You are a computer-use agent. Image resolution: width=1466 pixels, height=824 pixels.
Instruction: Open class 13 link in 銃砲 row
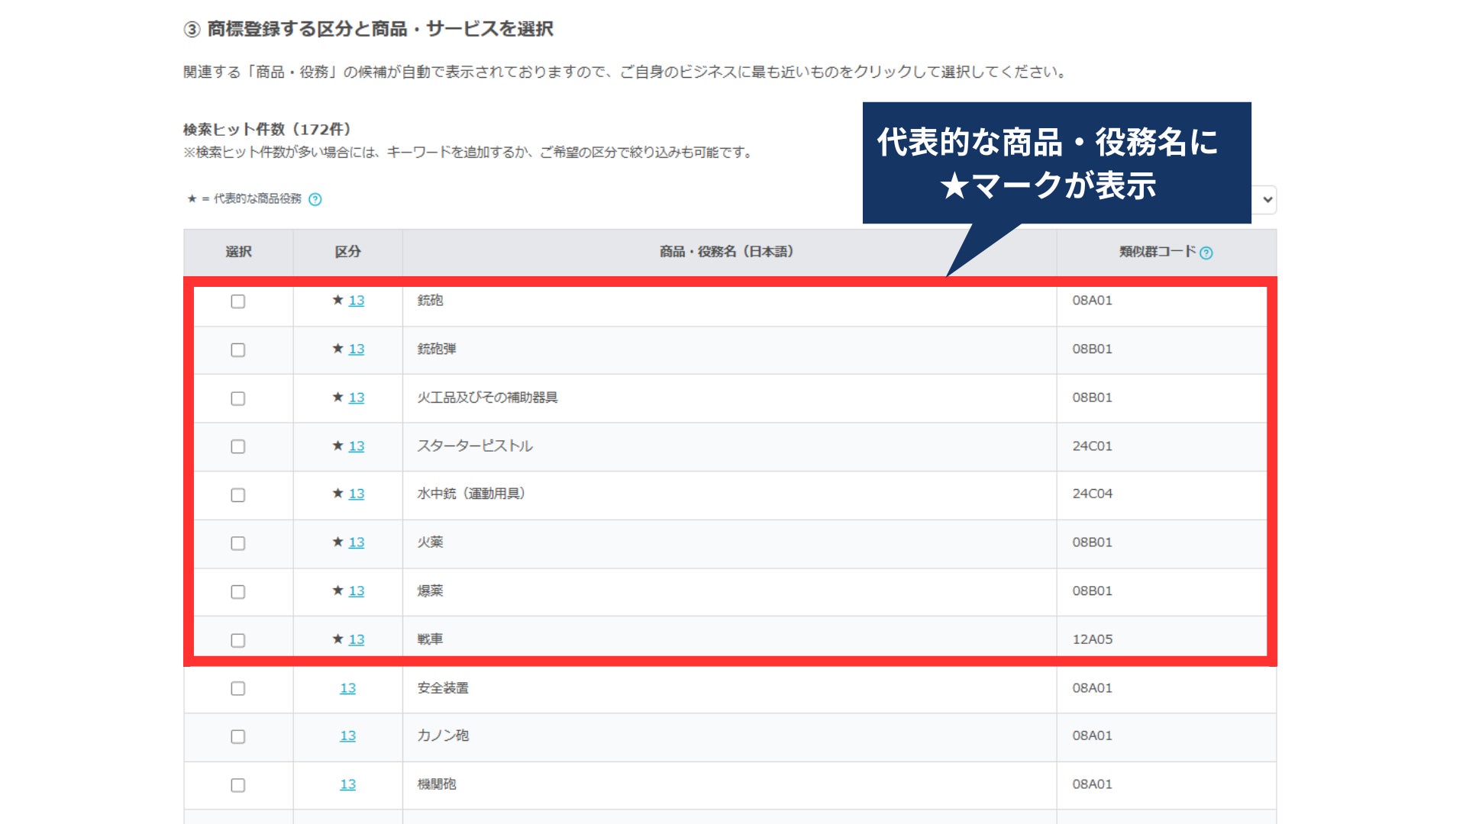coord(356,301)
